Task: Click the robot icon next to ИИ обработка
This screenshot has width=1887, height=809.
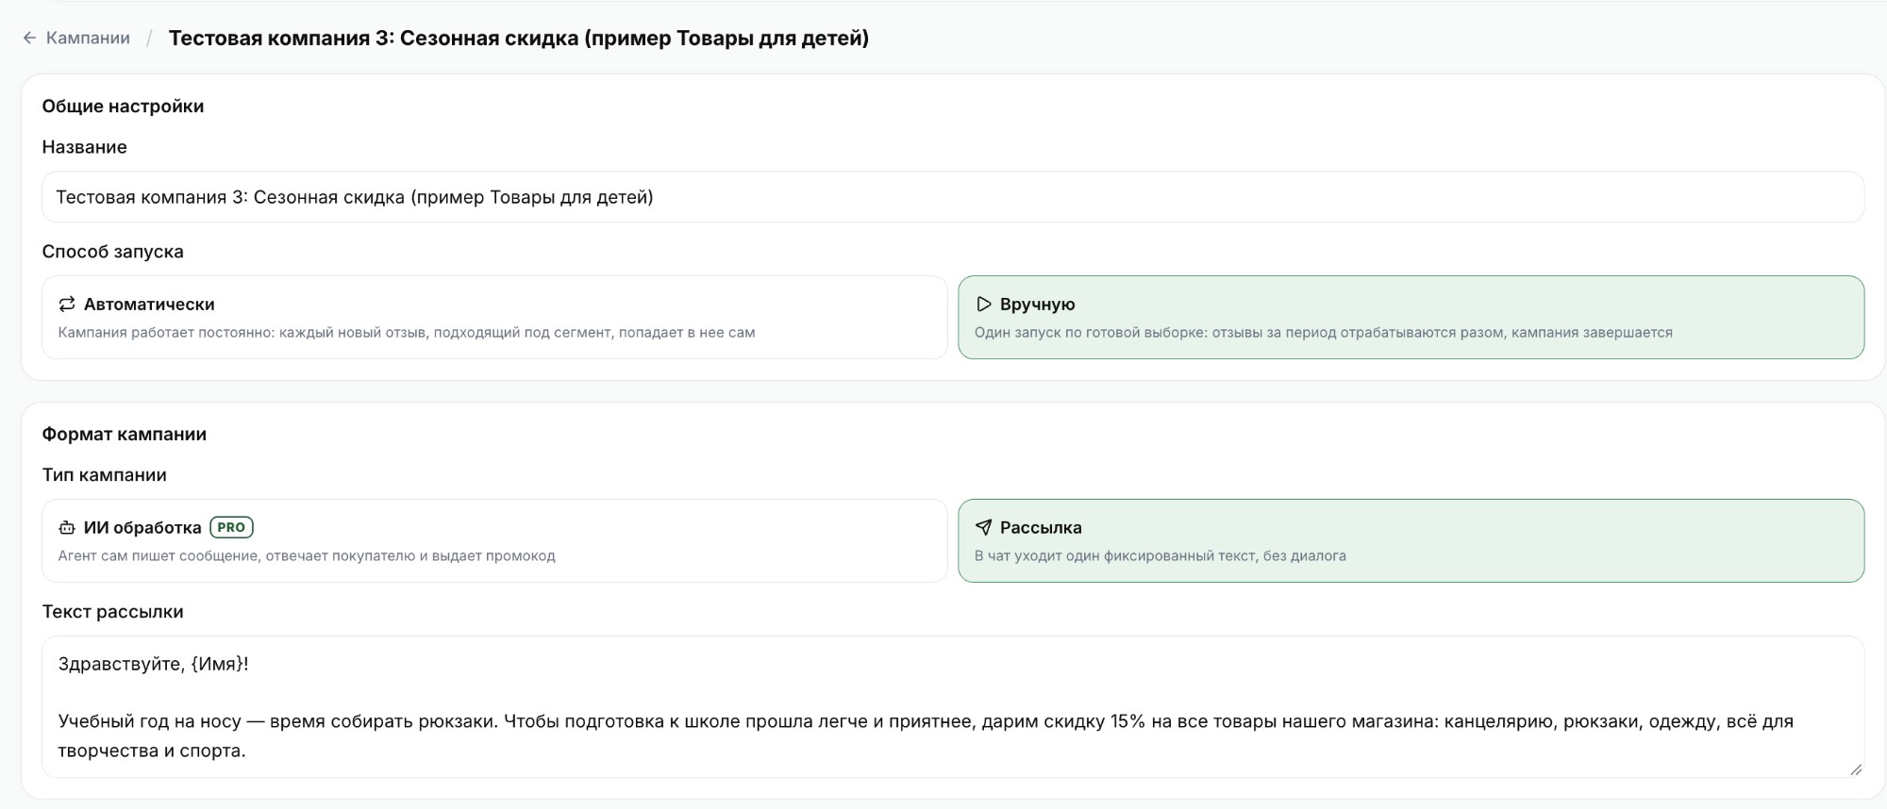Action: point(66,527)
